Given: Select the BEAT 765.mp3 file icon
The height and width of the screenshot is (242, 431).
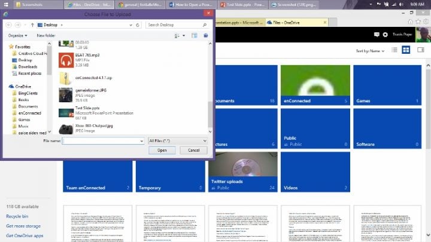Looking at the screenshot, I should [x=66, y=60].
